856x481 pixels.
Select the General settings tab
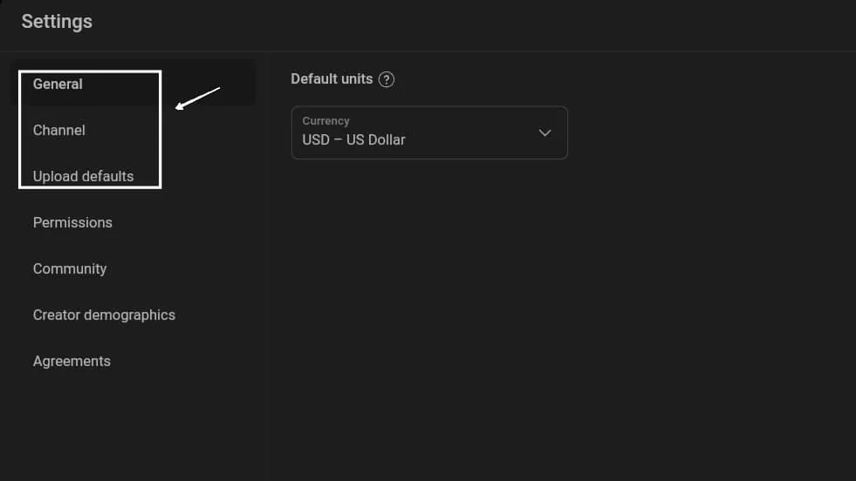pyautogui.click(x=58, y=84)
